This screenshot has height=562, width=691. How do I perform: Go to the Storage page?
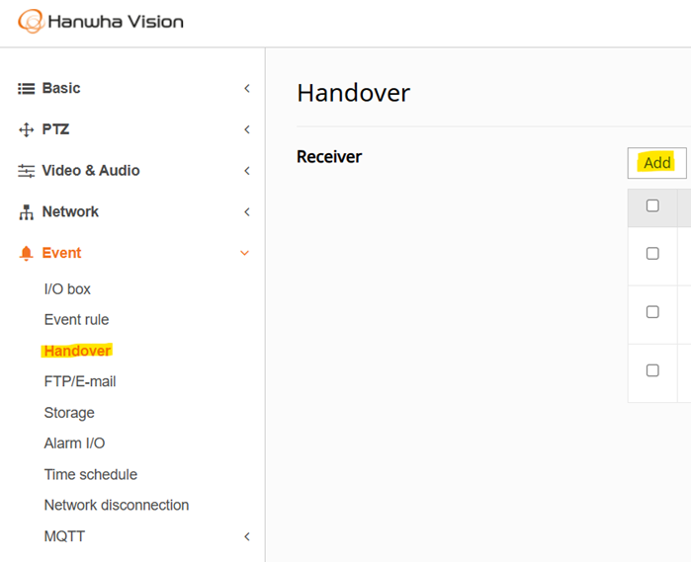click(69, 413)
